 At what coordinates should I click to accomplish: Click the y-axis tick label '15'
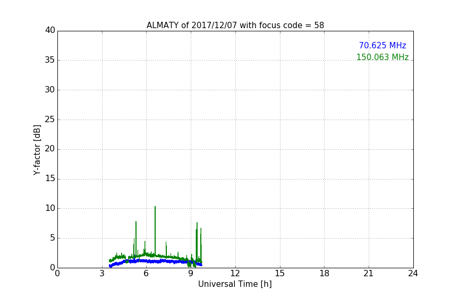(x=50, y=178)
